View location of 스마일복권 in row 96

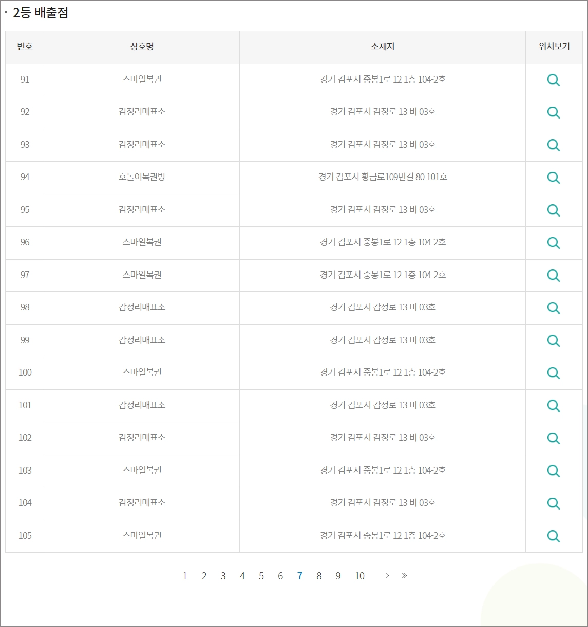[554, 243]
